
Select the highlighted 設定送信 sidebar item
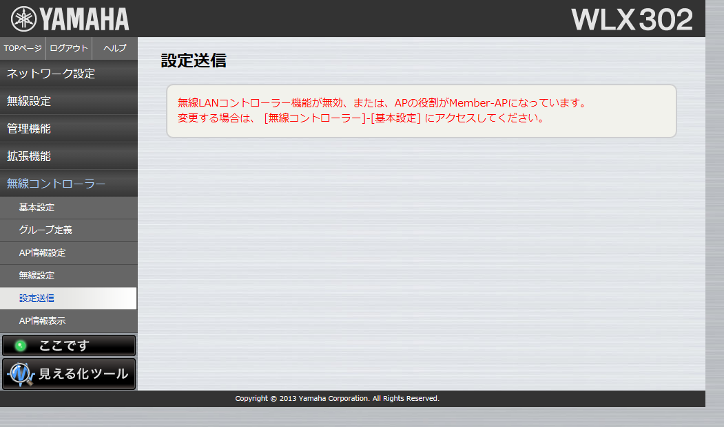69,298
